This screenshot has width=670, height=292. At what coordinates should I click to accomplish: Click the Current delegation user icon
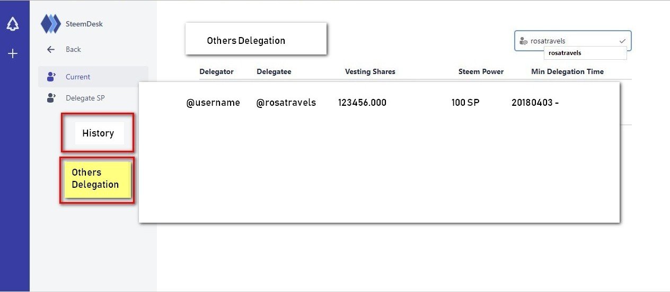(51, 77)
